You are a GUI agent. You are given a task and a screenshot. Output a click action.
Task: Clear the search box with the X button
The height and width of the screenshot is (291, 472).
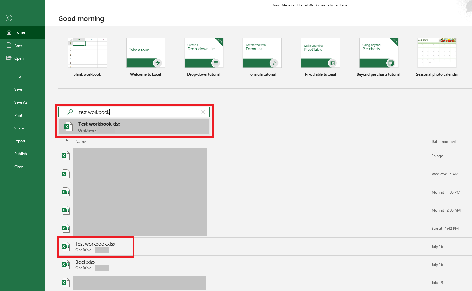(x=203, y=112)
